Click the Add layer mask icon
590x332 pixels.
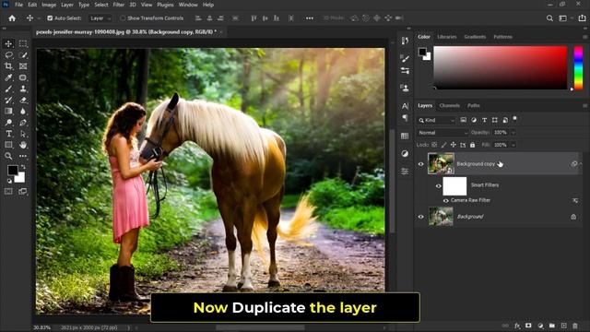click(x=528, y=326)
